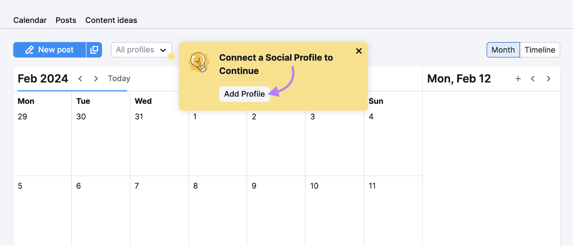Click the previous month arrow beside Feb 2024
Image resolution: width=573 pixels, height=246 pixels.
click(x=80, y=79)
